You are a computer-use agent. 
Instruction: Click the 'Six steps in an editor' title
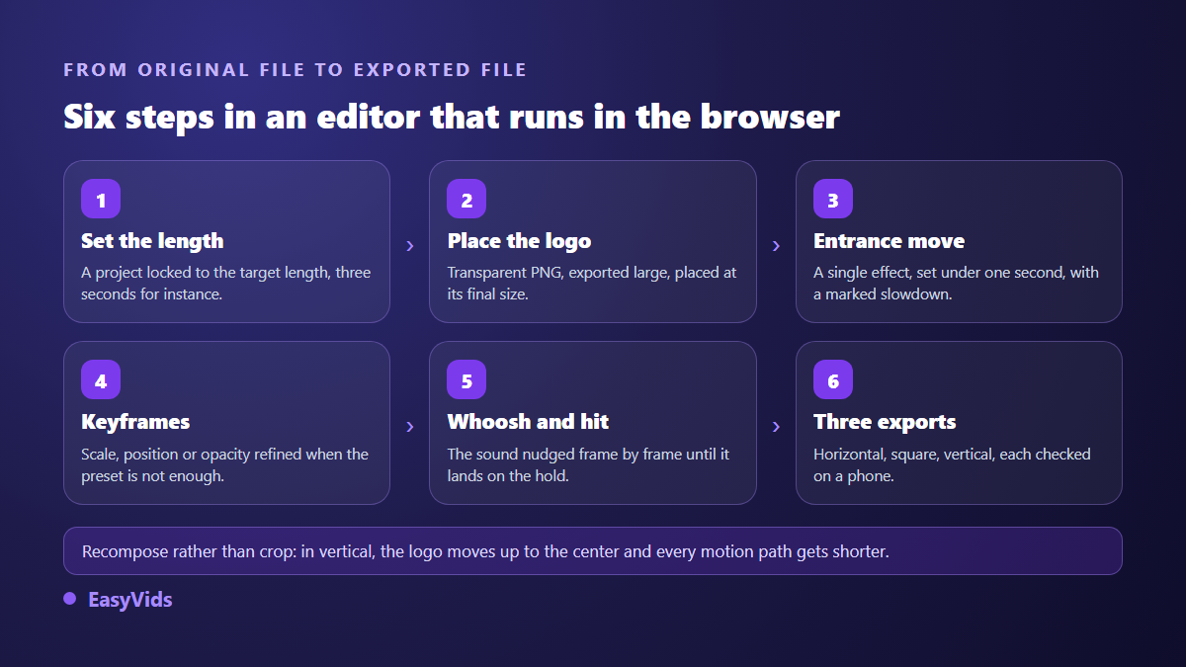(452, 117)
